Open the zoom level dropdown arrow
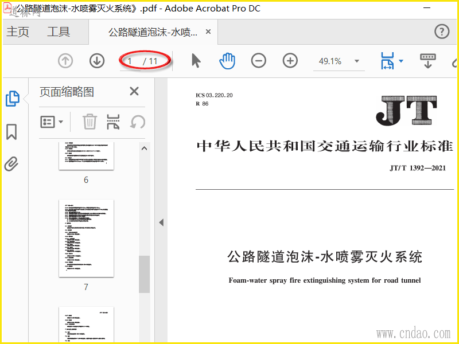 [357, 61]
